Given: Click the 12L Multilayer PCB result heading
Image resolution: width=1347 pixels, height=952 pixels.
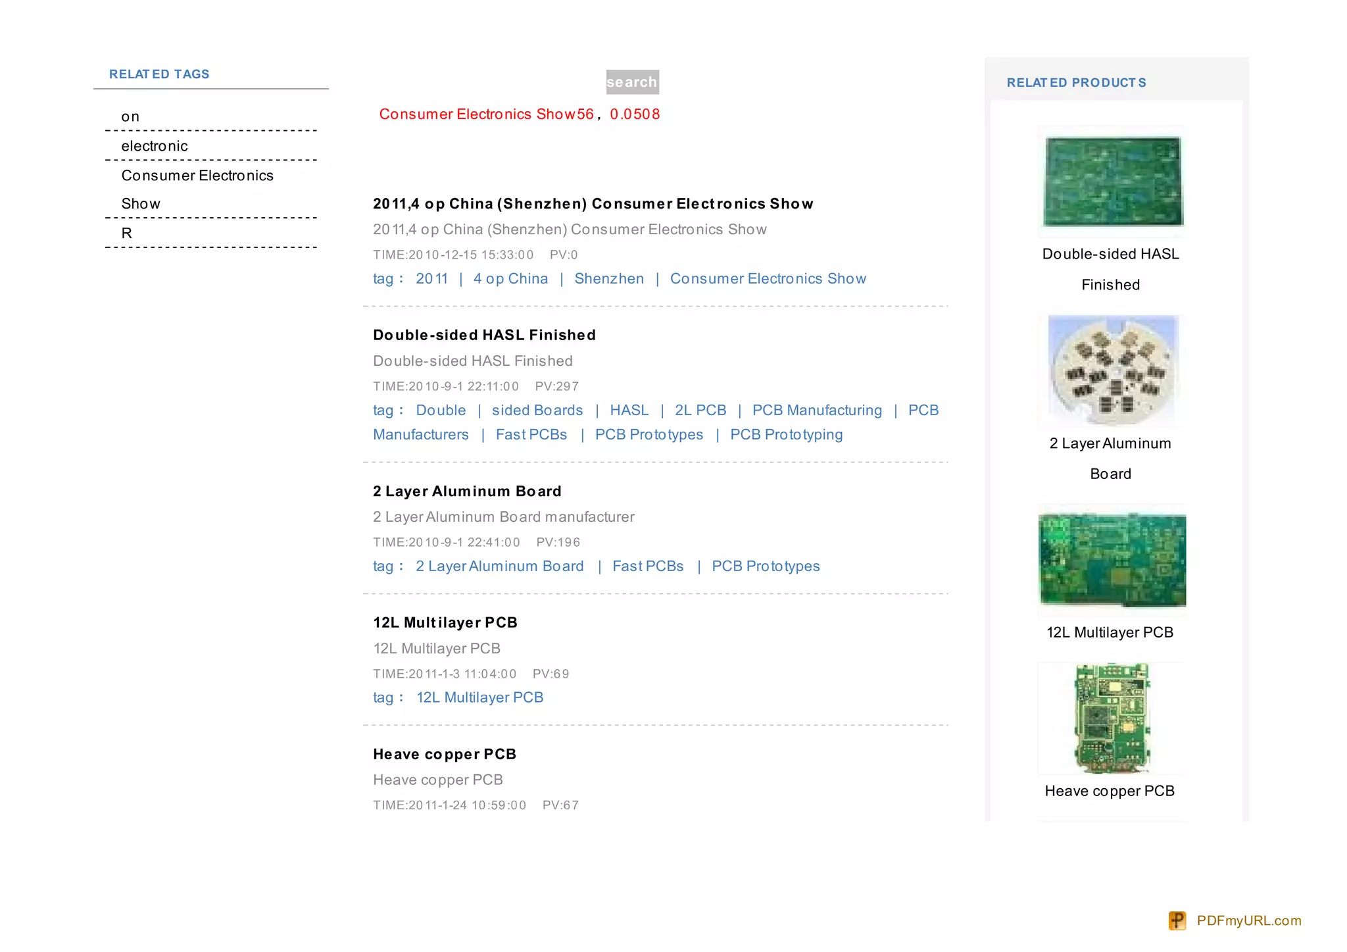Looking at the screenshot, I should tap(445, 622).
